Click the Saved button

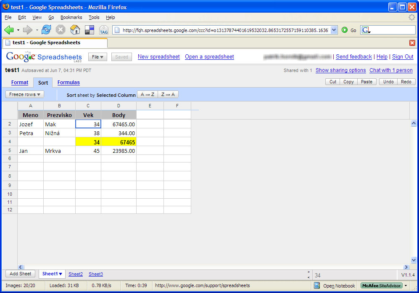[121, 57]
